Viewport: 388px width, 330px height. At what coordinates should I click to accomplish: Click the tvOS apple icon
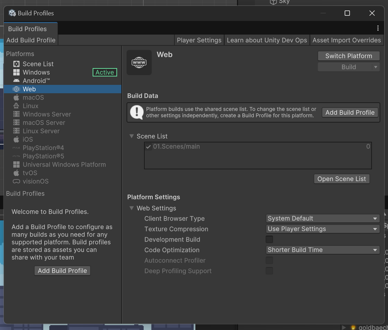pyautogui.click(x=16, y=173)
